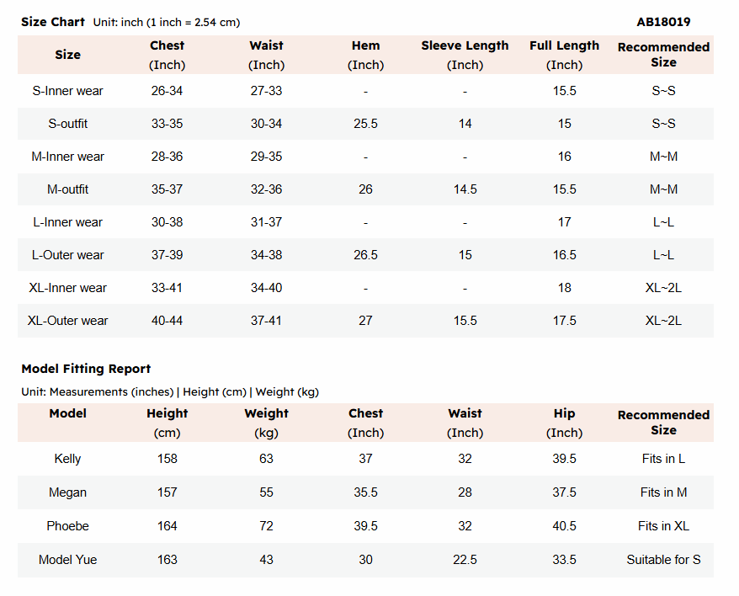Select model name 'Megan'
739x596 pixels.
[68, 492]
